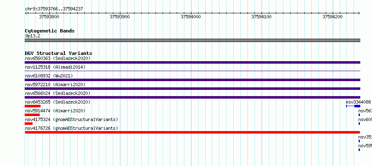Open variant nsv5972210 (Almarri2020) label
Viewport: 372px width, 166px height.
tap(55, 84)
